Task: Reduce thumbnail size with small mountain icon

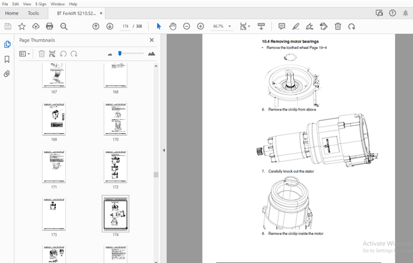Action: coord(110,54)
